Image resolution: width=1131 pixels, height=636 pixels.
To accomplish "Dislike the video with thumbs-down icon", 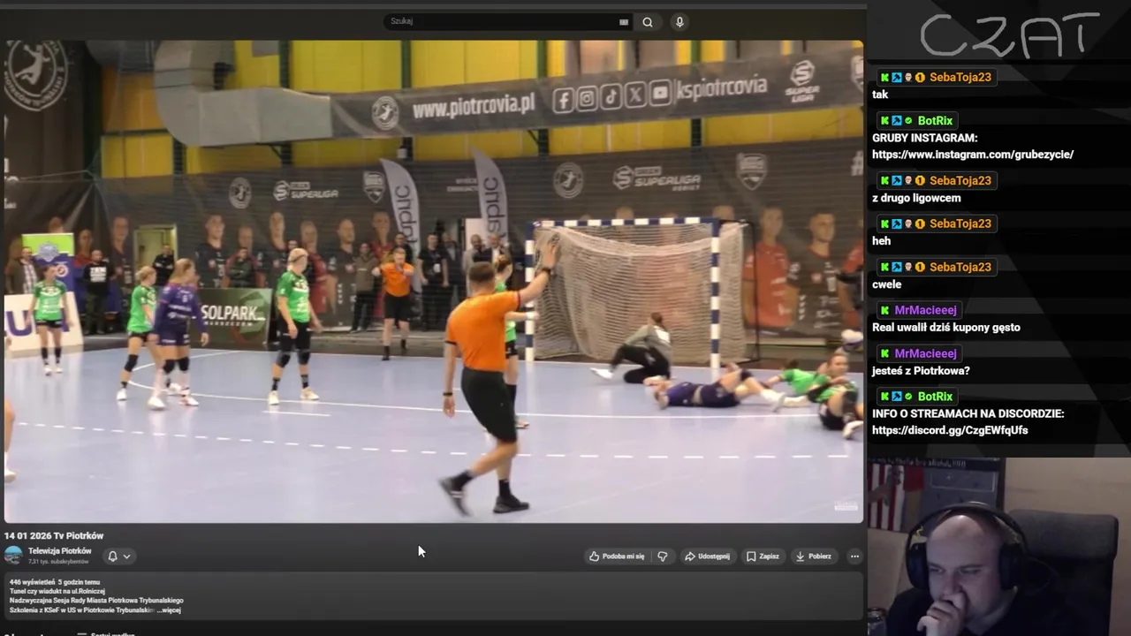I will click(x=663, y=556).
